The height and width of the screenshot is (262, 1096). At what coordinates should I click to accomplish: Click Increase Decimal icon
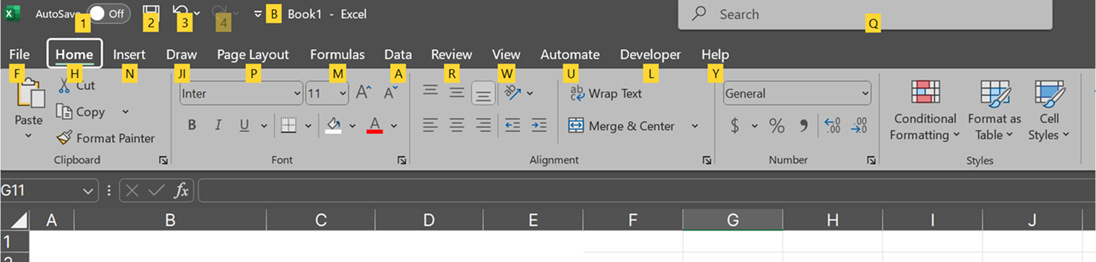[832, 126]
